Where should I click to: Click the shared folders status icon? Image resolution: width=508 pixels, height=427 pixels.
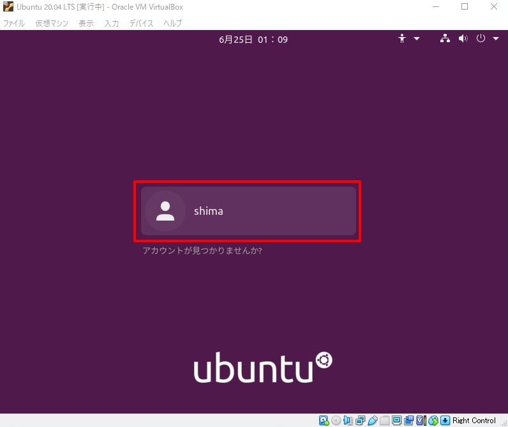(385, 421)
